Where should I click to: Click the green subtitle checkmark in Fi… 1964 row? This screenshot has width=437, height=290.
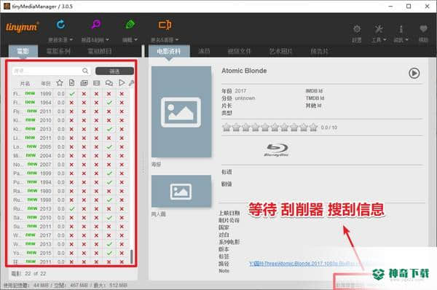point(109,103)
